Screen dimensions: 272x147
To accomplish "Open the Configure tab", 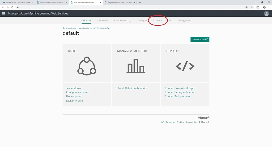I will click(142, 20).
